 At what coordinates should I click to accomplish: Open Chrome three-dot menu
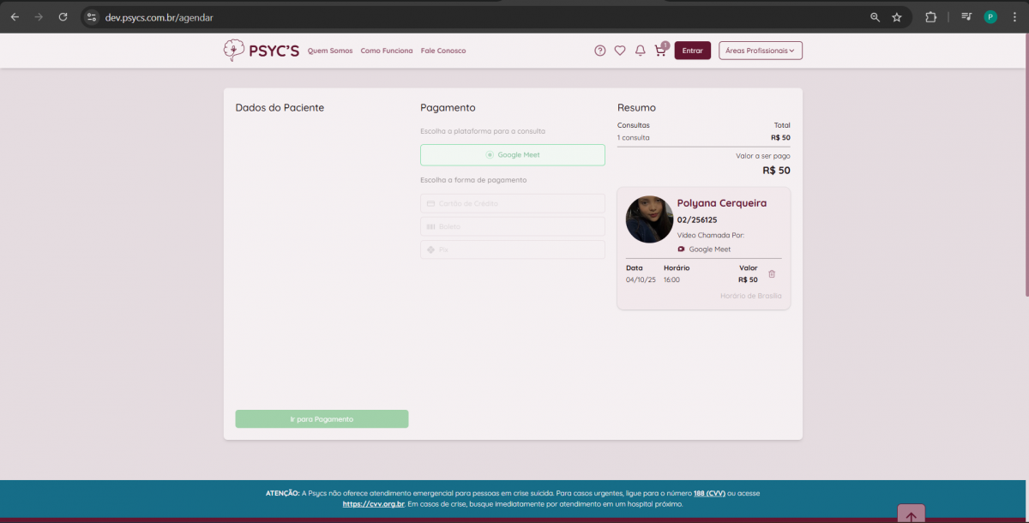[1014, 17]
